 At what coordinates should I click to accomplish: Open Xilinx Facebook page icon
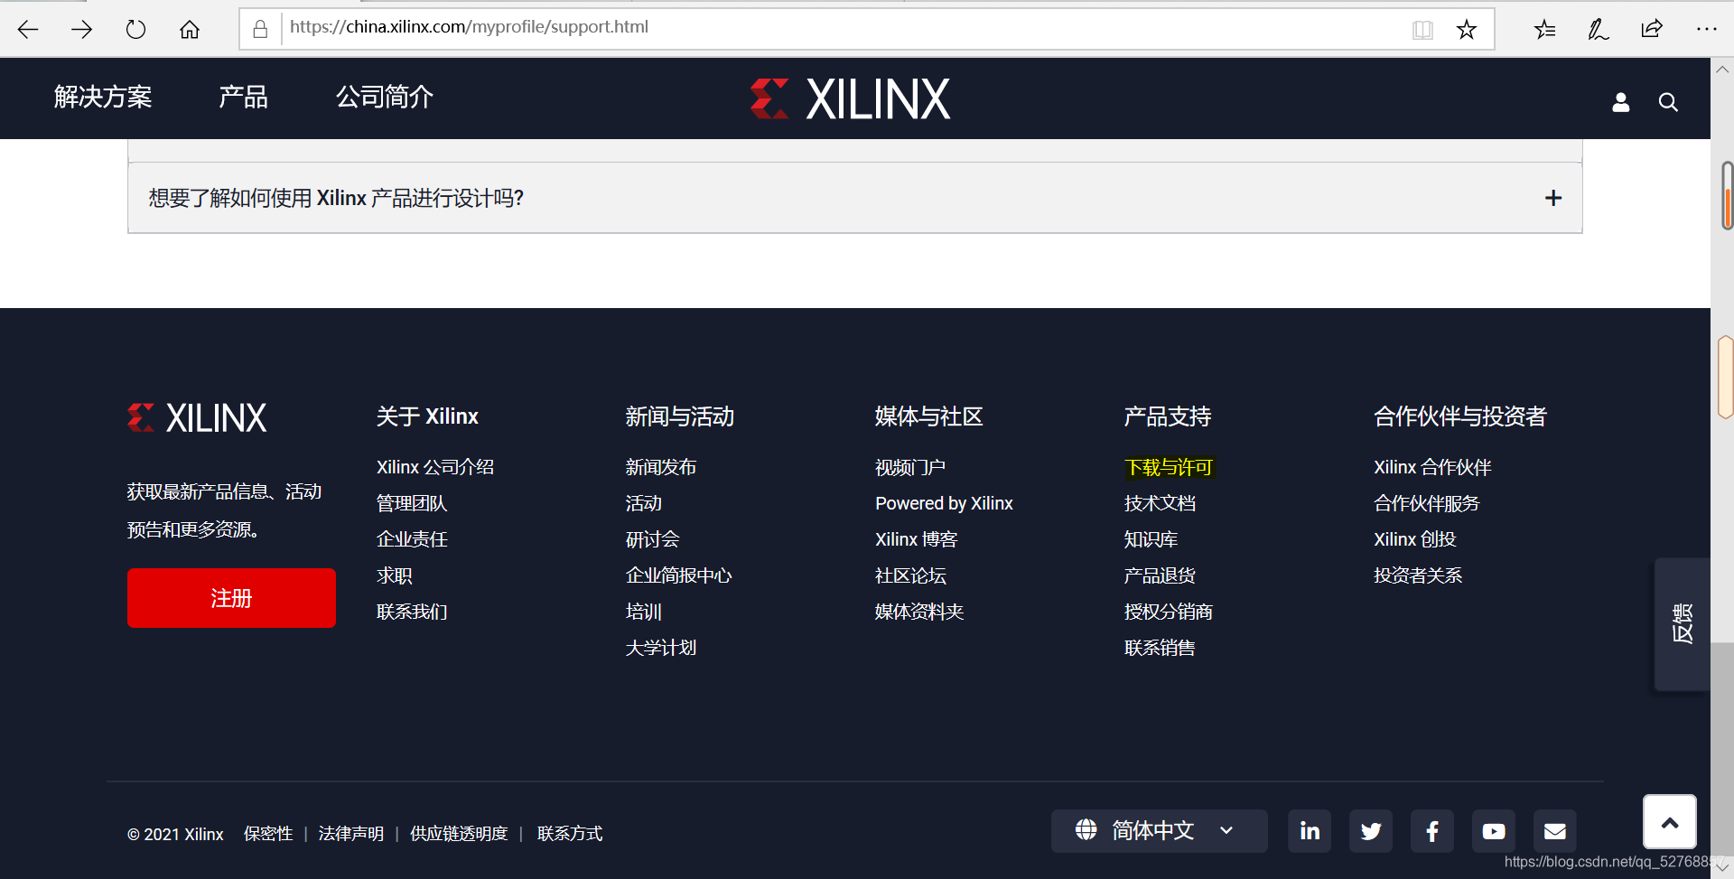tap(1432, 831)
